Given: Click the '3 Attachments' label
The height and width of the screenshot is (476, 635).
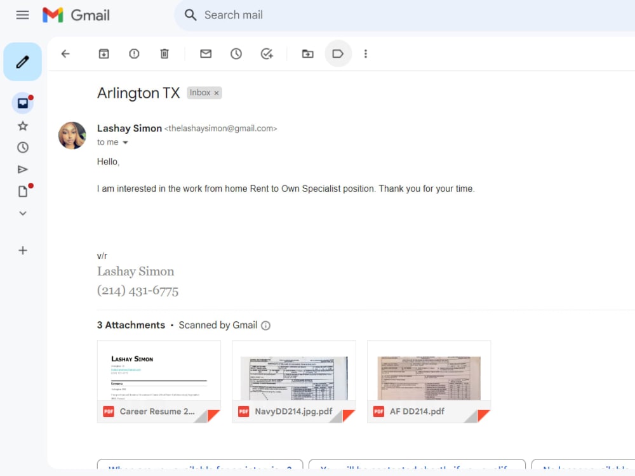Looking at the screenshot, I should pos(131,325).
